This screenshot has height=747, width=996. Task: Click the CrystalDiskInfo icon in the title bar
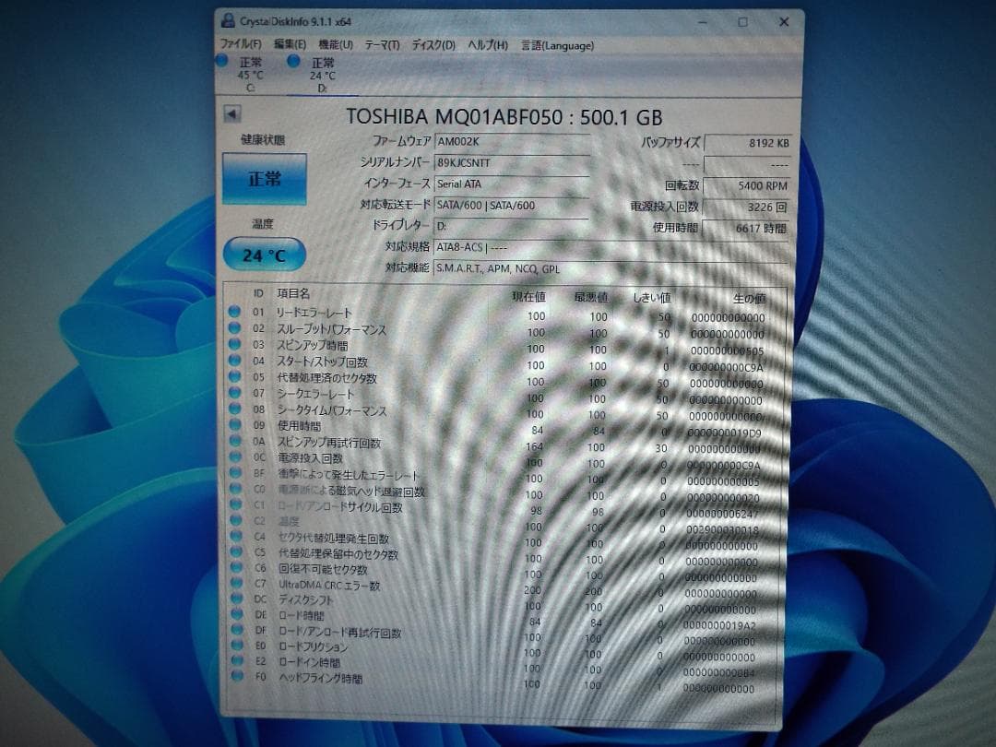(x=229, y=20)
